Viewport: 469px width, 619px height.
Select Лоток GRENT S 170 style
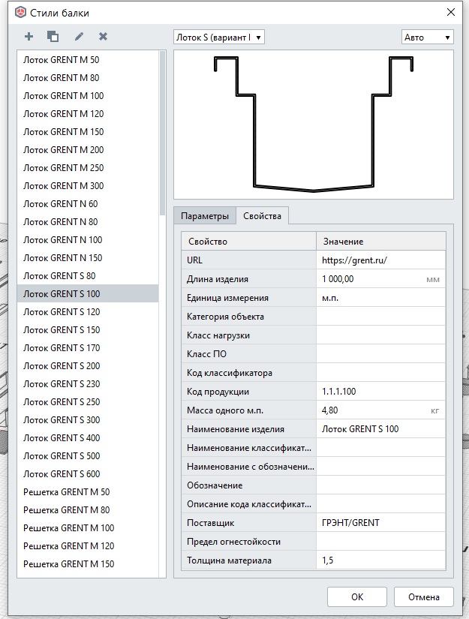(88, 348)
